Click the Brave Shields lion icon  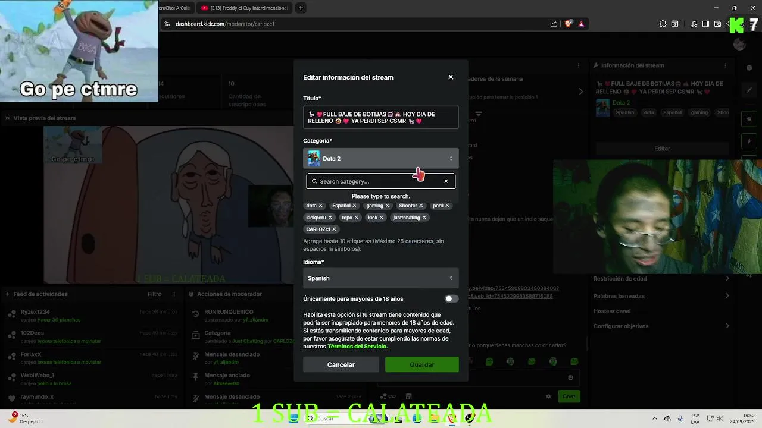pos(568,24)
